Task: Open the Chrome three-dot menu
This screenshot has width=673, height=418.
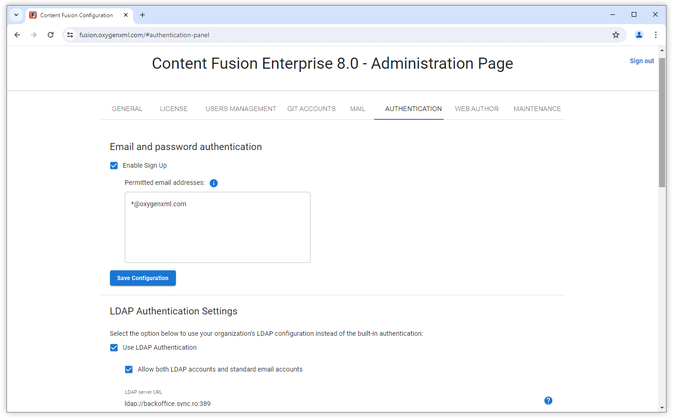Action: point(656,35)
